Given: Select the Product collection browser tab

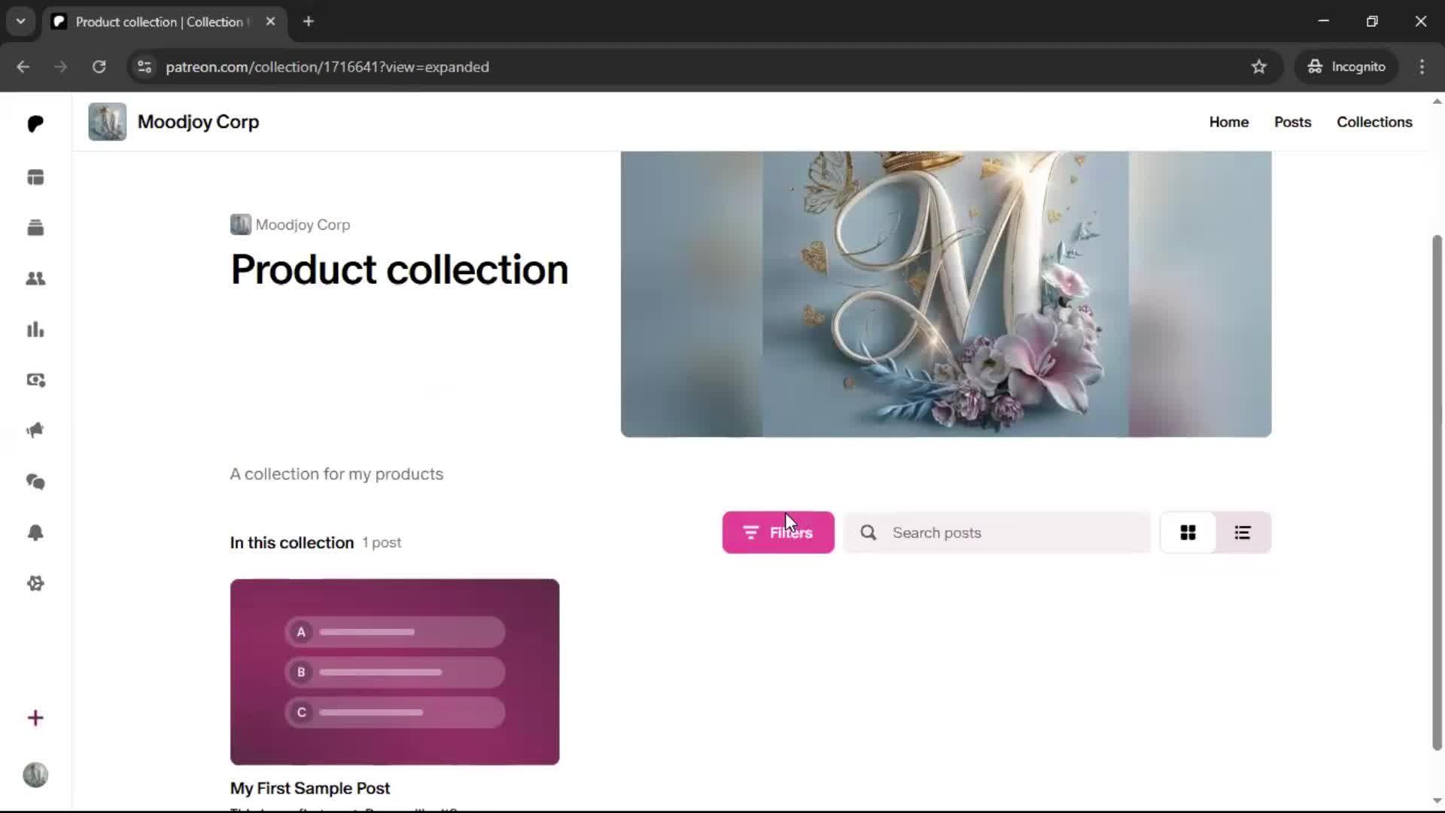Looking at the screenshot, I should pos(166,22).
